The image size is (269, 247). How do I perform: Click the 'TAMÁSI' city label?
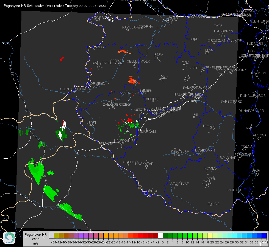[x=209, y=126]
